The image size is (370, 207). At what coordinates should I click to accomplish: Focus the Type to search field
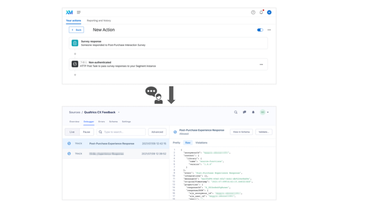[121, 132]
